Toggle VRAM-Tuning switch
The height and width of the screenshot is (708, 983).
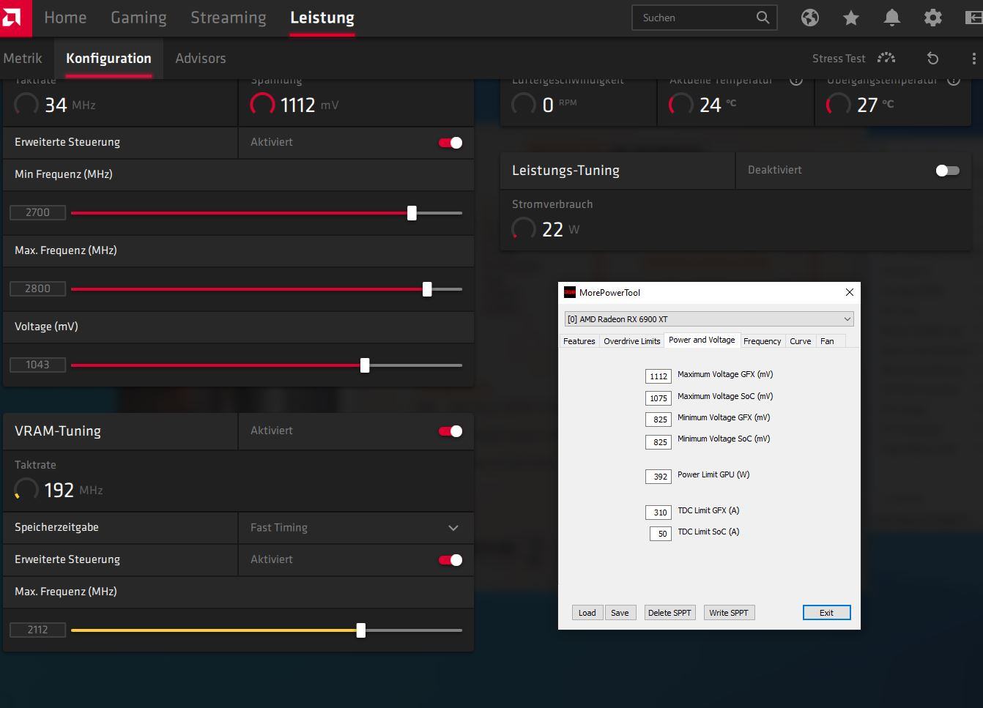(x=450, y=431)
